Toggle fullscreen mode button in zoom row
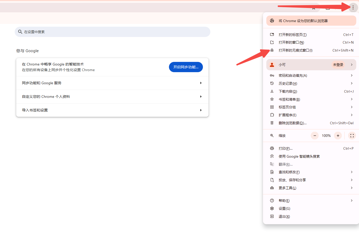The width and height of the screenshot is (359, 237). (352, 136)
